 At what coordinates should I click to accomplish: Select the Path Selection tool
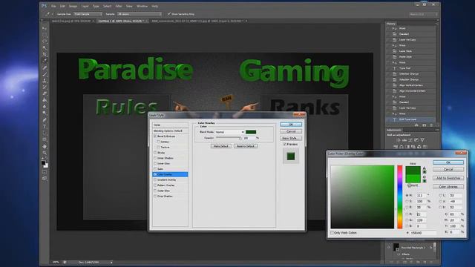(x=45, y=133)
